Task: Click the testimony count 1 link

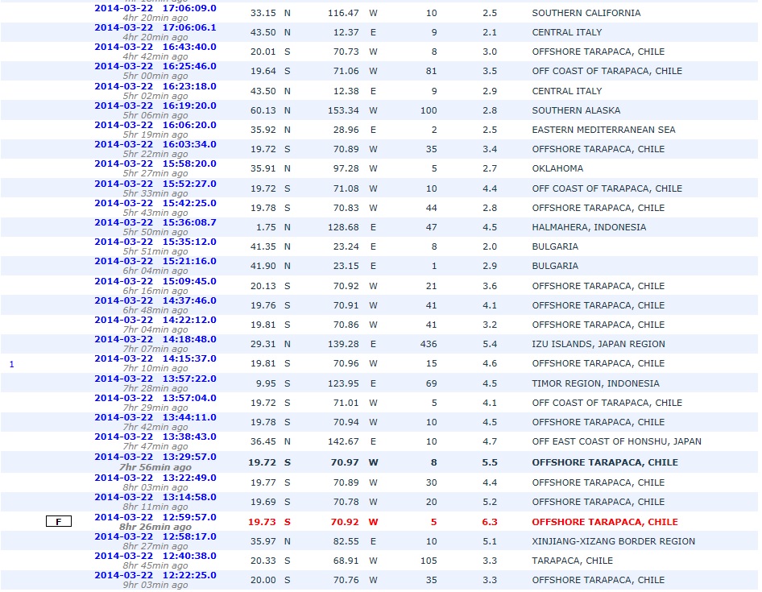Action: click(x=11, y=364)
